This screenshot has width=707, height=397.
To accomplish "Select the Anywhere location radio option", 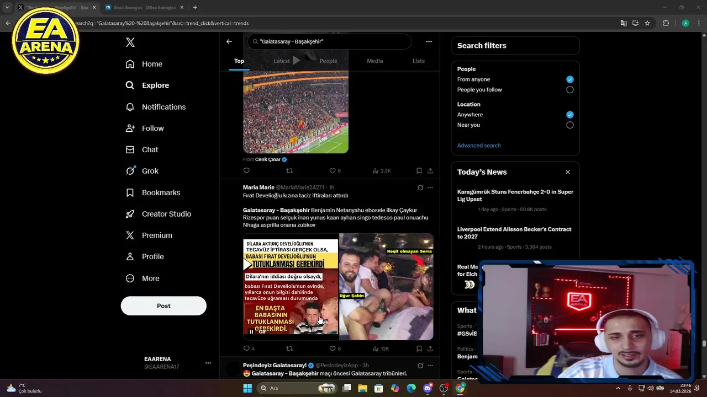I will [570, 115].
